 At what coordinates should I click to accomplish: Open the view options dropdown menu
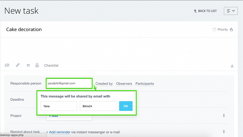pyautogui.click(x=231, y=11)
